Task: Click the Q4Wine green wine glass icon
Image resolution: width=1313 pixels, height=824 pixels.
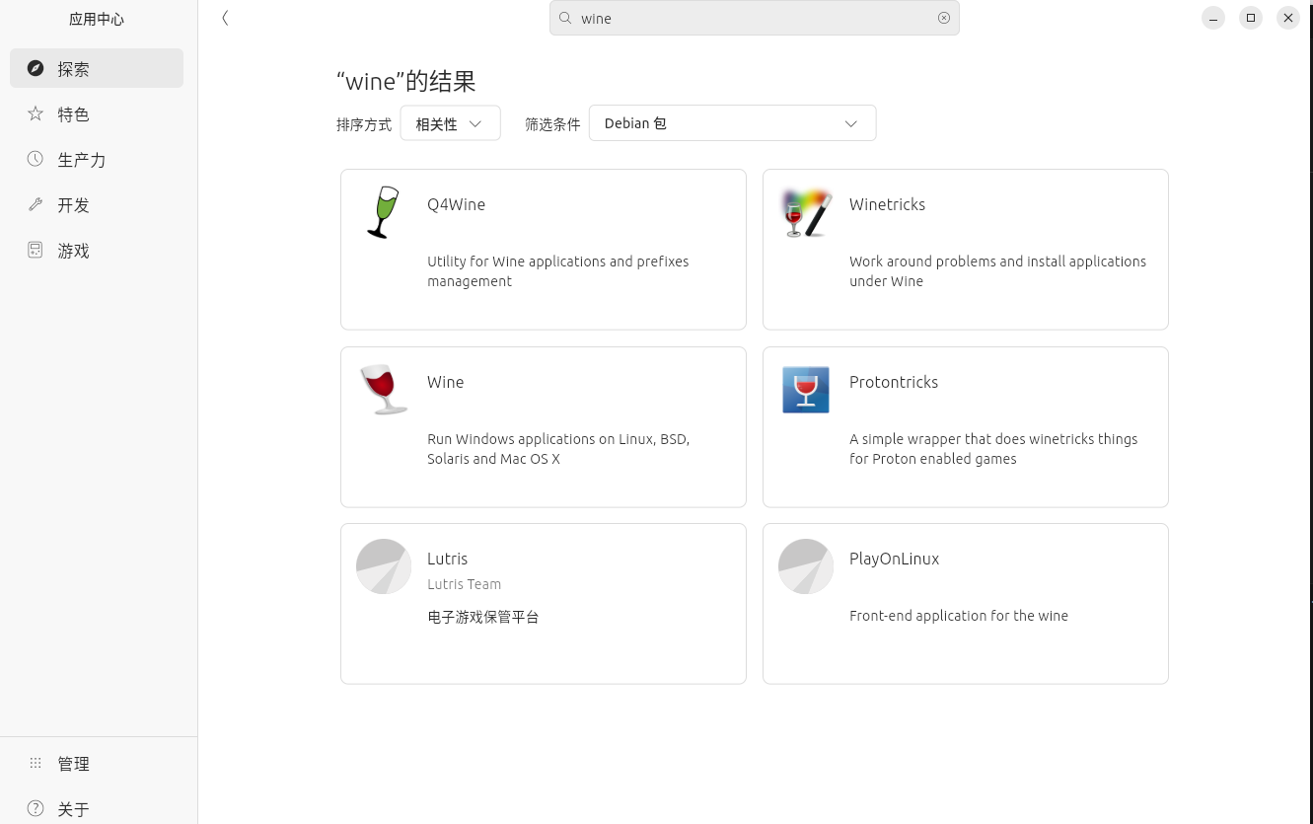Action: [x=383, y=212]
